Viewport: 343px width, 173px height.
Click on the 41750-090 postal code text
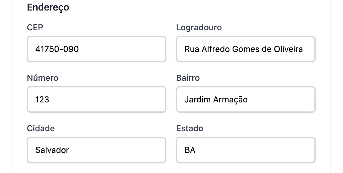click(x=57, y=49)
